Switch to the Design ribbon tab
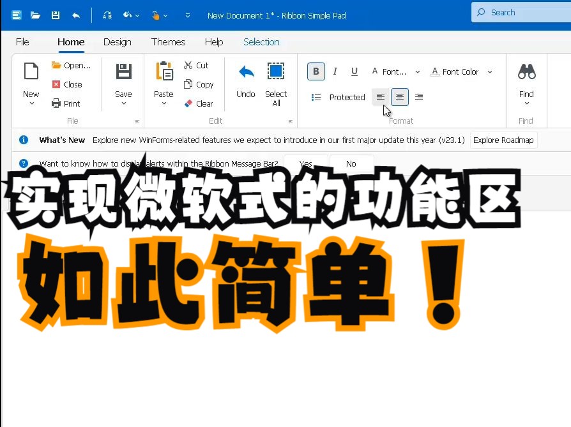Viewport: 571px width, 427px height. (x=117, y=41)
